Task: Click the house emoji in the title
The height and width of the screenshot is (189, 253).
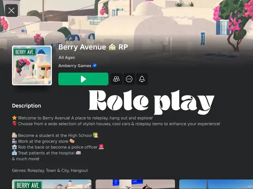Action: click(112, 47)
